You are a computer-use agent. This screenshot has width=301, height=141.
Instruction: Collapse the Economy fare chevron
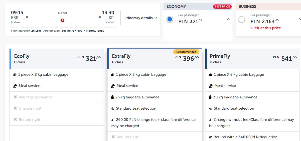pos(228,19)
